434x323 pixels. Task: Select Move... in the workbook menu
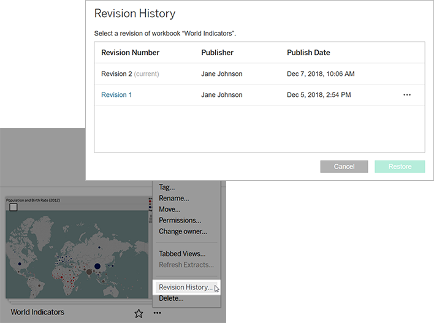pyautogui.click(x=169, y=209)
